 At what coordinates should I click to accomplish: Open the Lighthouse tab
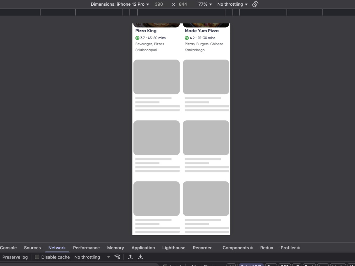(174, 248)
